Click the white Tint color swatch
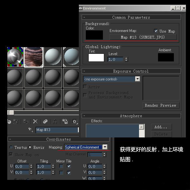Image resolution: width=190 pixels, height=190 pixels. 96,58
